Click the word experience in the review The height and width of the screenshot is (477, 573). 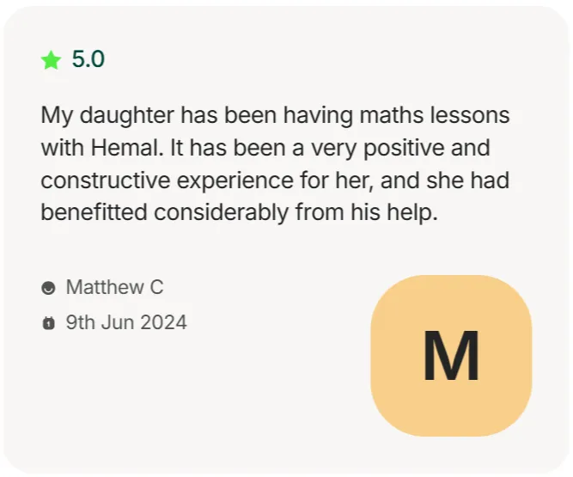[x=235, y=181]
